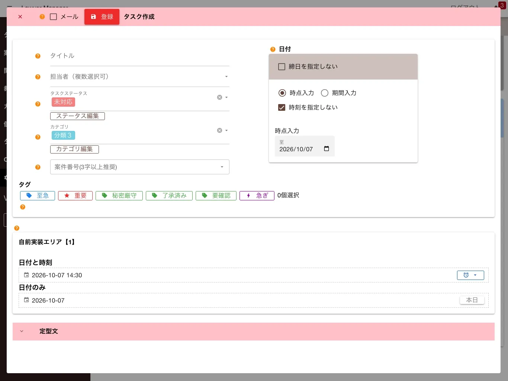This screenshot has height=381, width=508.
Task: Toggle the 了承済み tag
Action: pos(169,196)
